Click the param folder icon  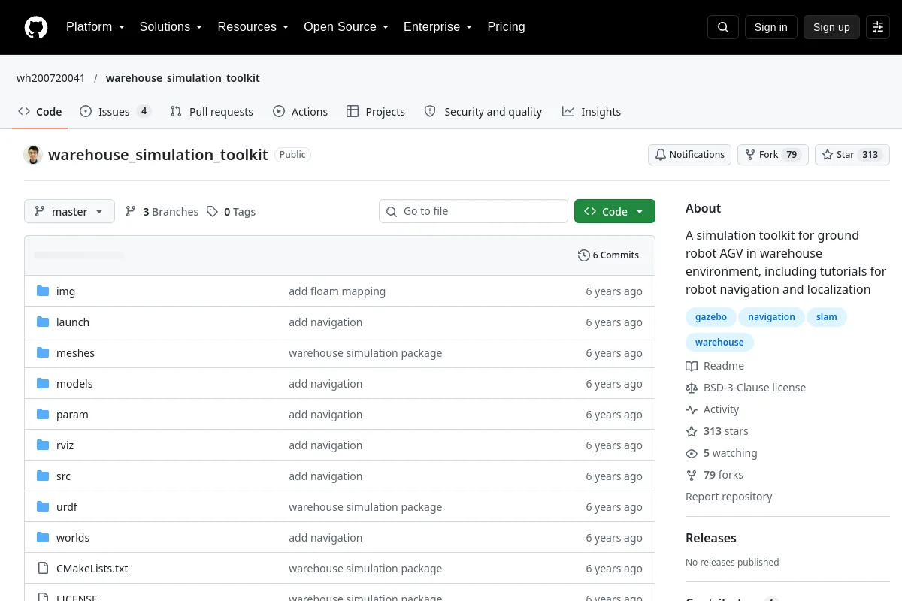[43, 415]
